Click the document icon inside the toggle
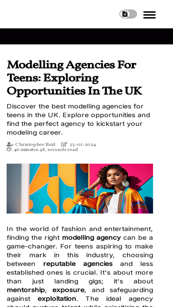The width and height of the screenshot is (173, 307). 125,14
